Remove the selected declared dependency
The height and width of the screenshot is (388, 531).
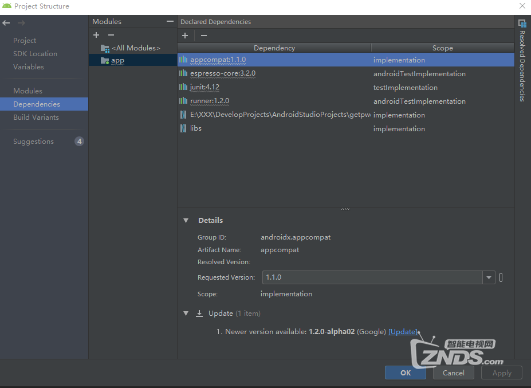203,36
